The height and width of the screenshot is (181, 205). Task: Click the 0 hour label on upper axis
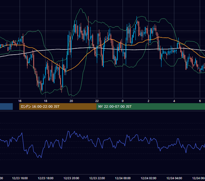point(123,101)
